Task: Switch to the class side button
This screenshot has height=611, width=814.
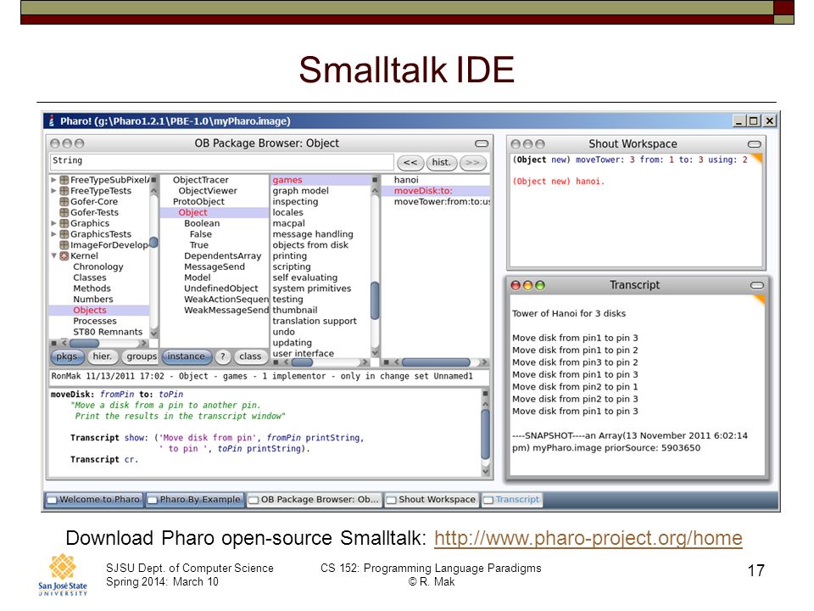Action: tap(250, 356)
